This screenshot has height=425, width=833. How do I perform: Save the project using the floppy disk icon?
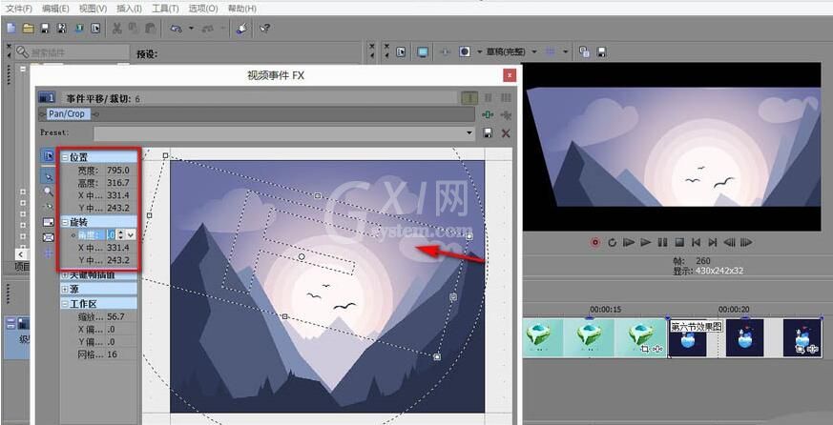(45, 29)
